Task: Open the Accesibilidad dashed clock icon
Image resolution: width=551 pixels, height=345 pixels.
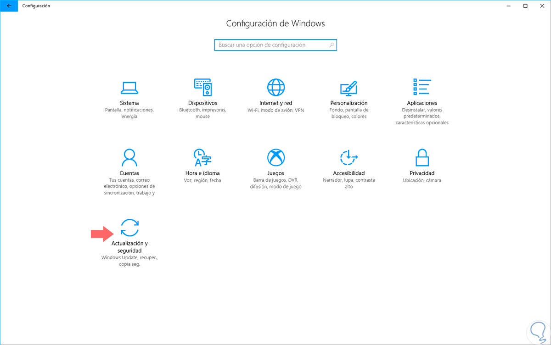Action: click(x=349, y=157)
